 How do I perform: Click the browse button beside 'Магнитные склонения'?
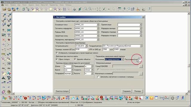141,73
